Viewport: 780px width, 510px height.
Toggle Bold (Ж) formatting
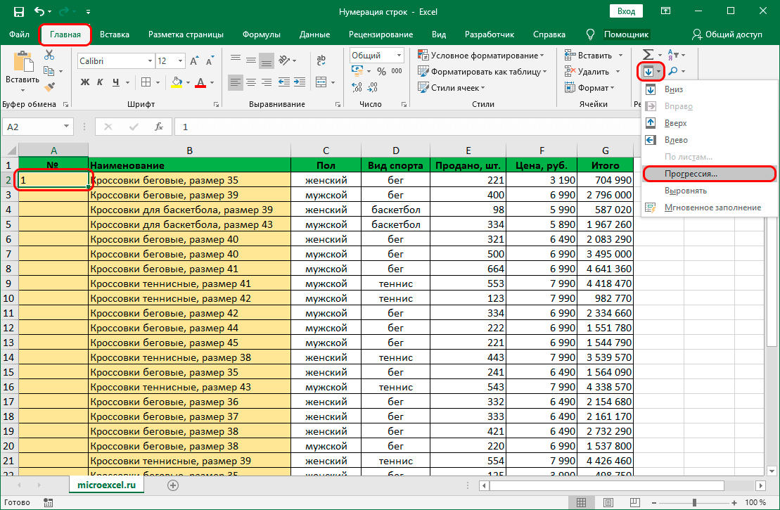85,82
